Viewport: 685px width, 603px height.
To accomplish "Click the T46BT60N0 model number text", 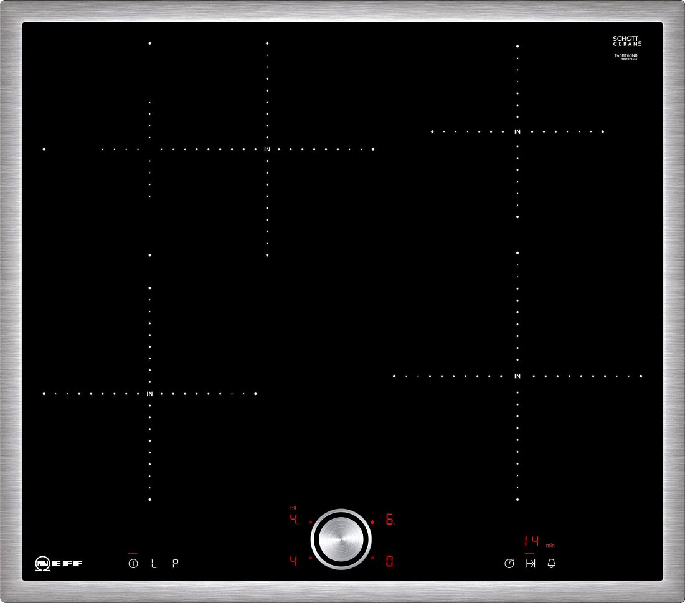I will pos(626,55).
